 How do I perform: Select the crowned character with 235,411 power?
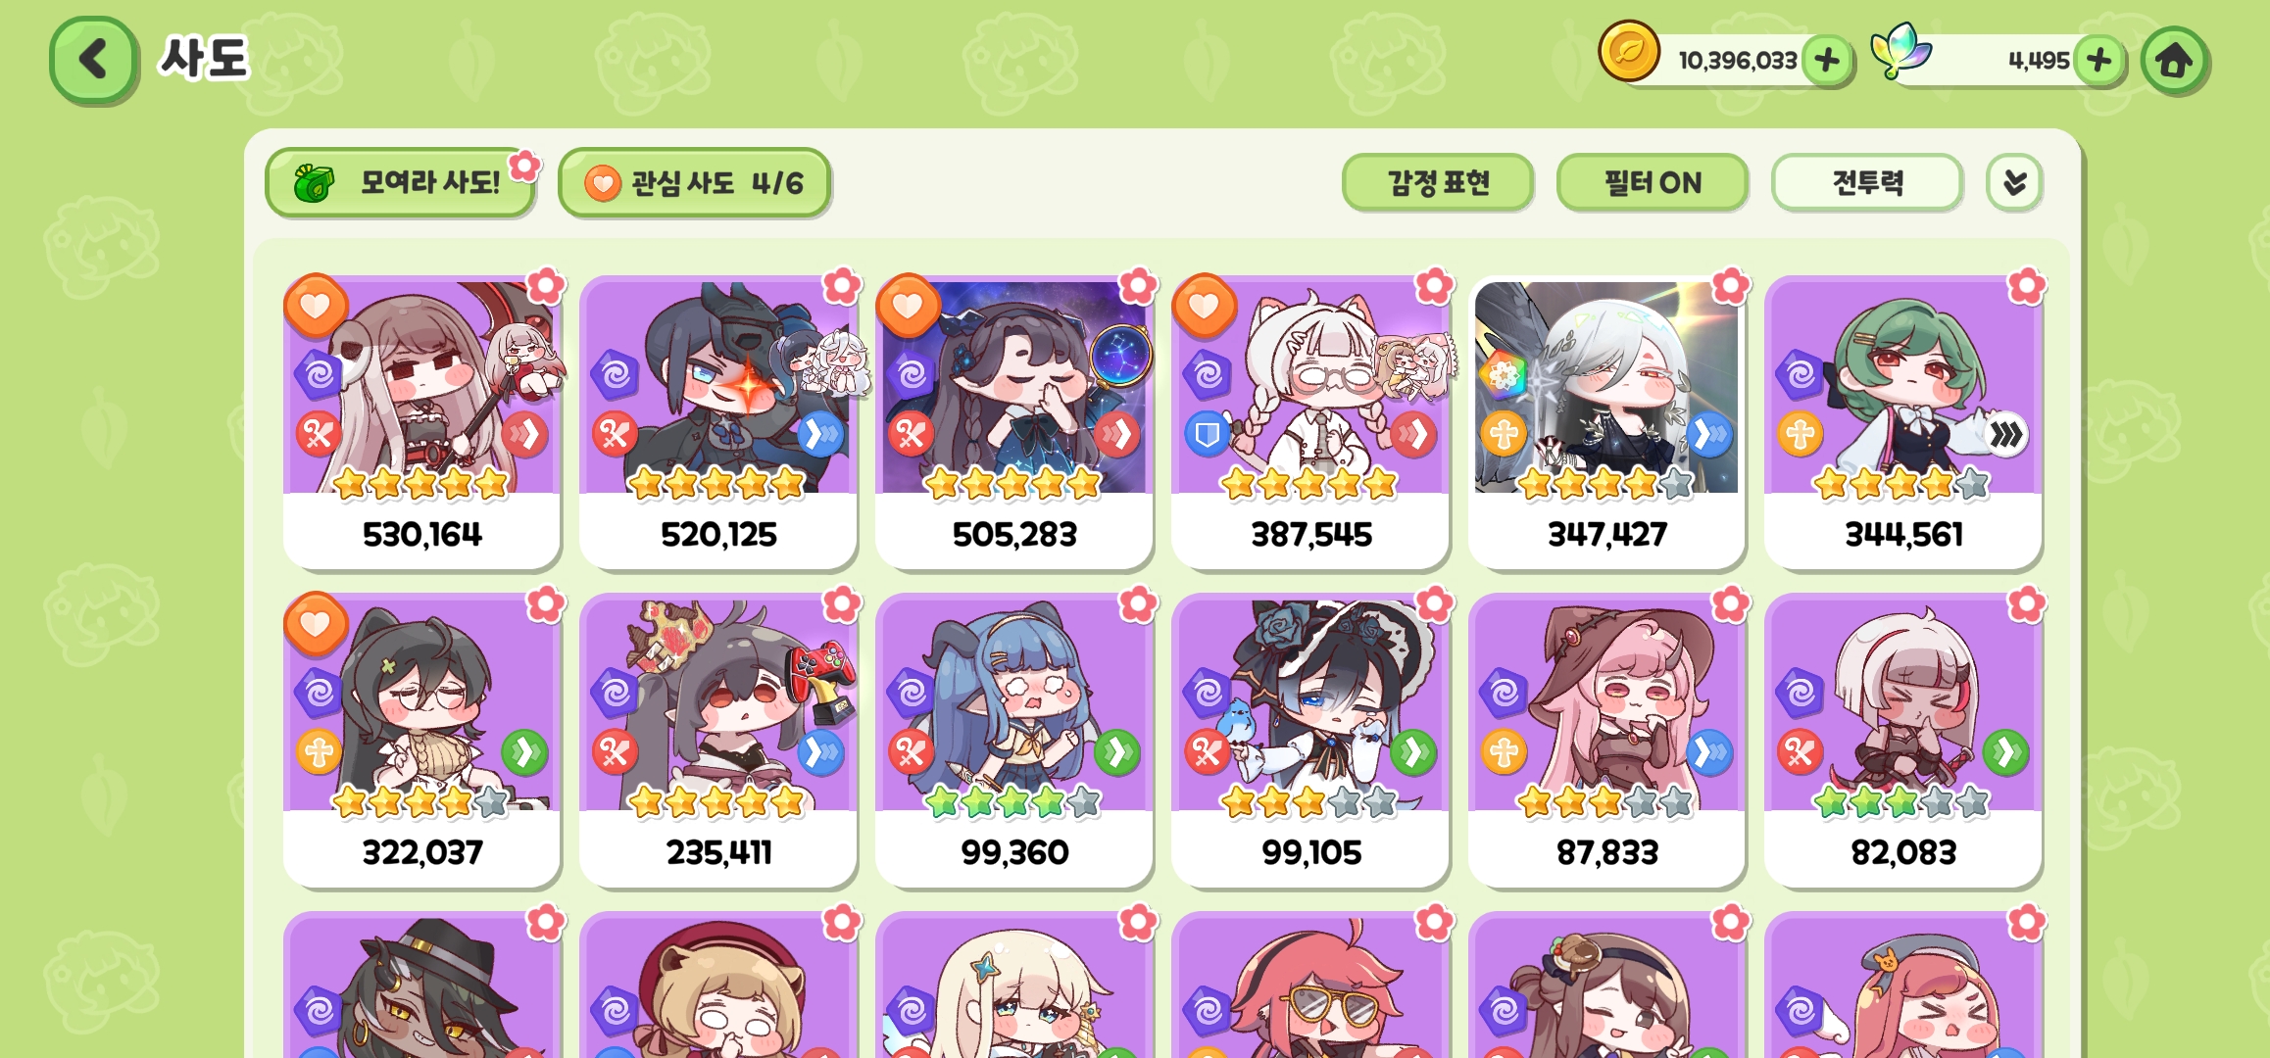(718, 741)
